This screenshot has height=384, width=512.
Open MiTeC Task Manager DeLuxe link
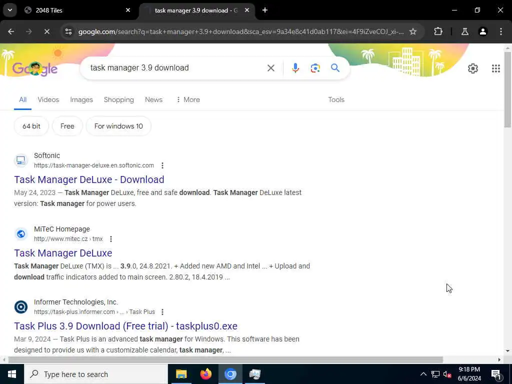point(63,253)
